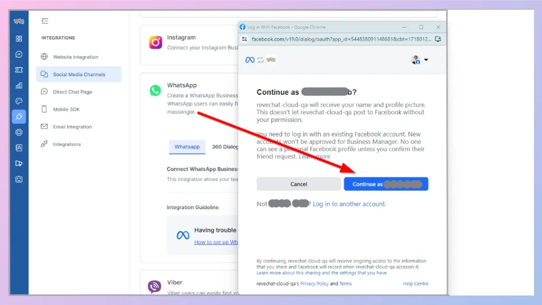Click the blue Continue as button

click(386, 184)
